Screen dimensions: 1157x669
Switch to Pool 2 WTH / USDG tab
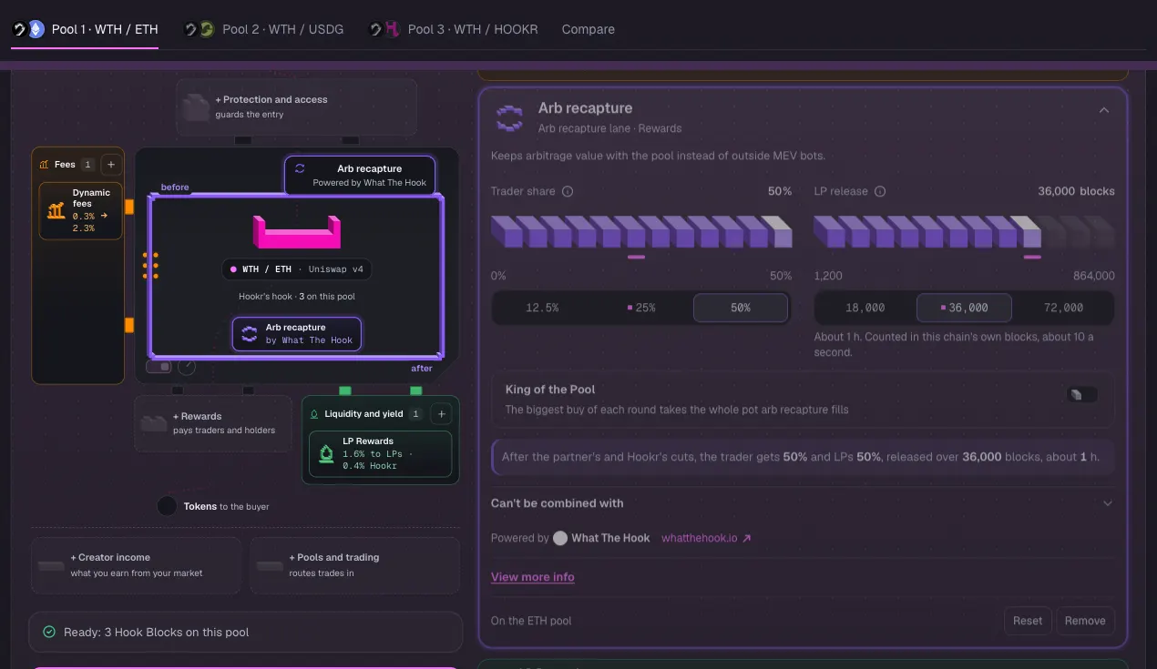point(263,29)
